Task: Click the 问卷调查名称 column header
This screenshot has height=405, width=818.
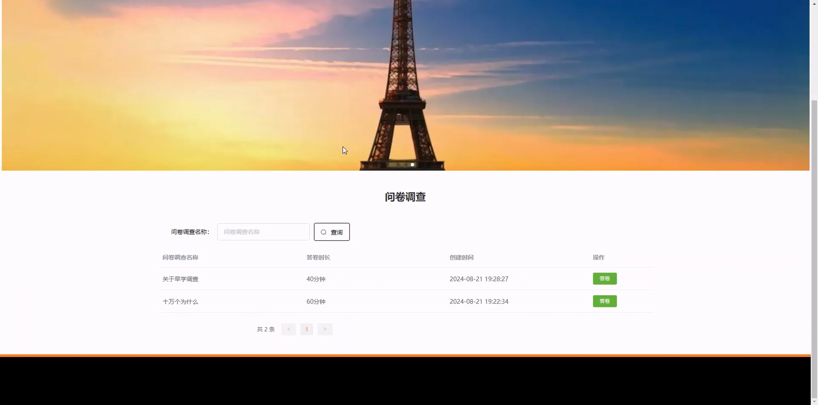Action: [180, 257]
